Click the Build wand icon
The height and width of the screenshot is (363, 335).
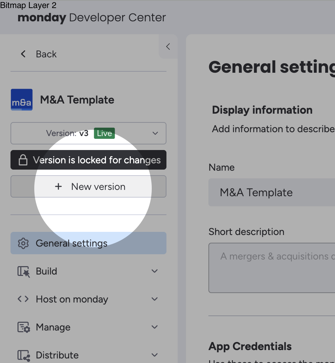pyautogui.click(x=24, y=272)
